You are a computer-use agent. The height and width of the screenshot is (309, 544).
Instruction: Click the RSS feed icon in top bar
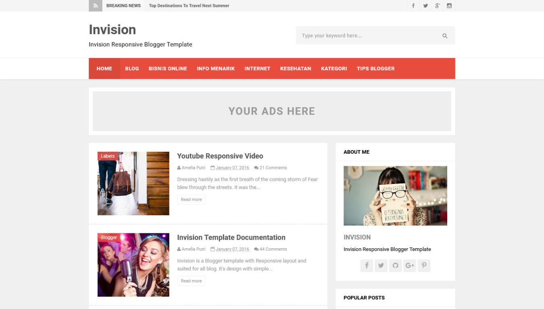pos(96,6)
